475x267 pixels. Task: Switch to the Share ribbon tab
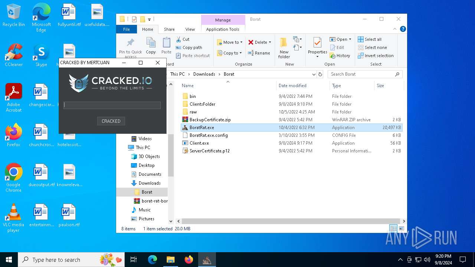point(169,29)
